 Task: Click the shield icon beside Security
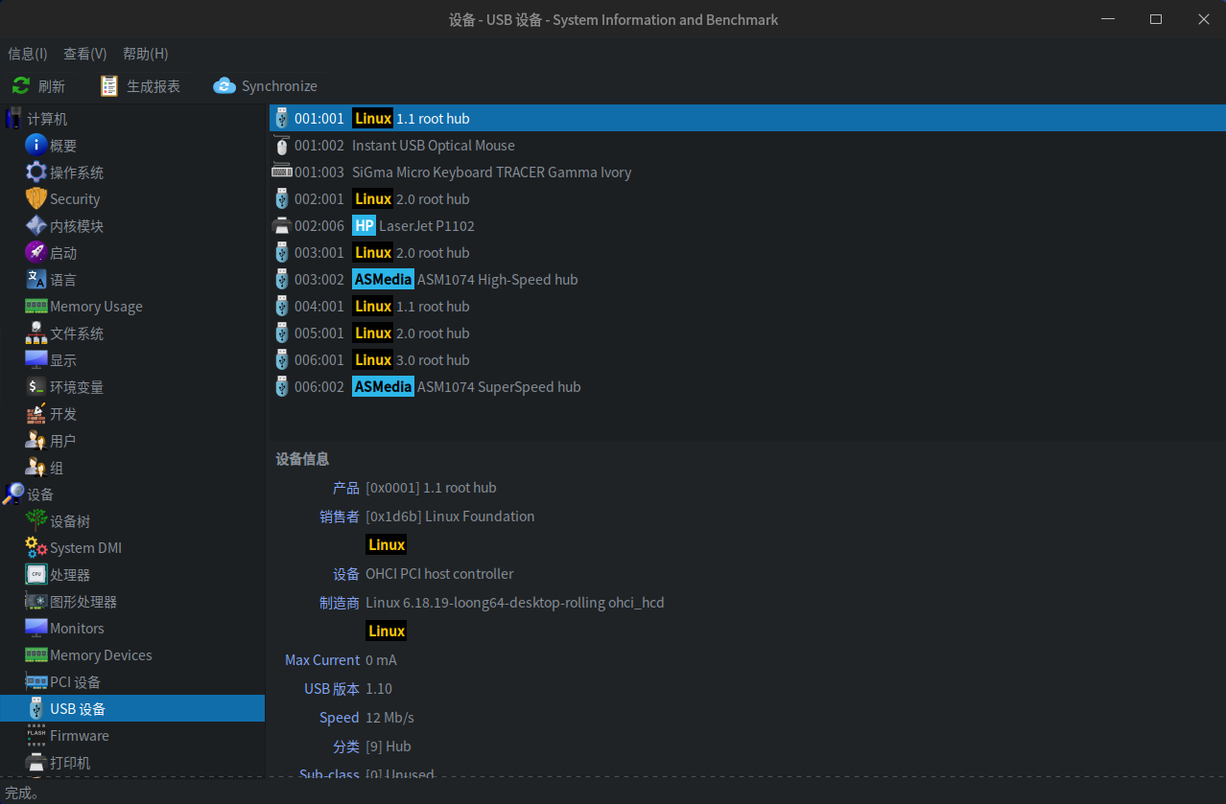pos(36,198)
